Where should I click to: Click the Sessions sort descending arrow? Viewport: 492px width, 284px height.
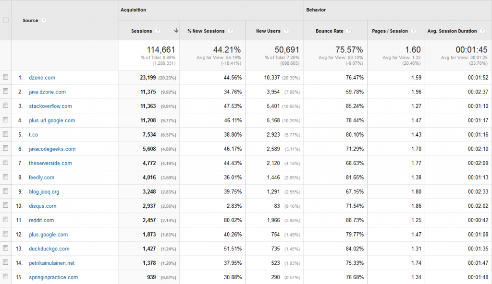(x=176, y=30)
